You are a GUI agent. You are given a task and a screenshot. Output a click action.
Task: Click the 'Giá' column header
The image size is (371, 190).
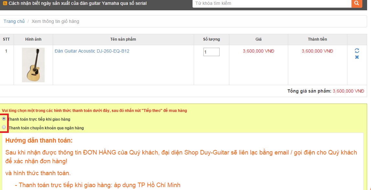(x=258, y=39)
